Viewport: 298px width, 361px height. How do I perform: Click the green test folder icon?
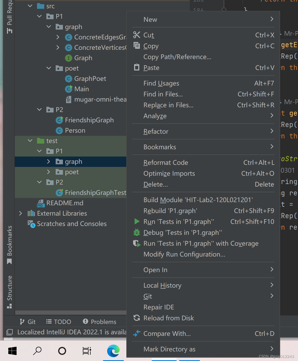[x=41, y=141]
